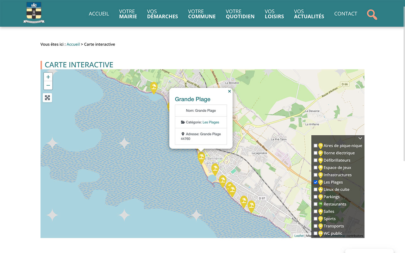The width and height of the screenshot is (405, 253).
Task: Open the Vos Démarches menu
Action: click(163, 14)
